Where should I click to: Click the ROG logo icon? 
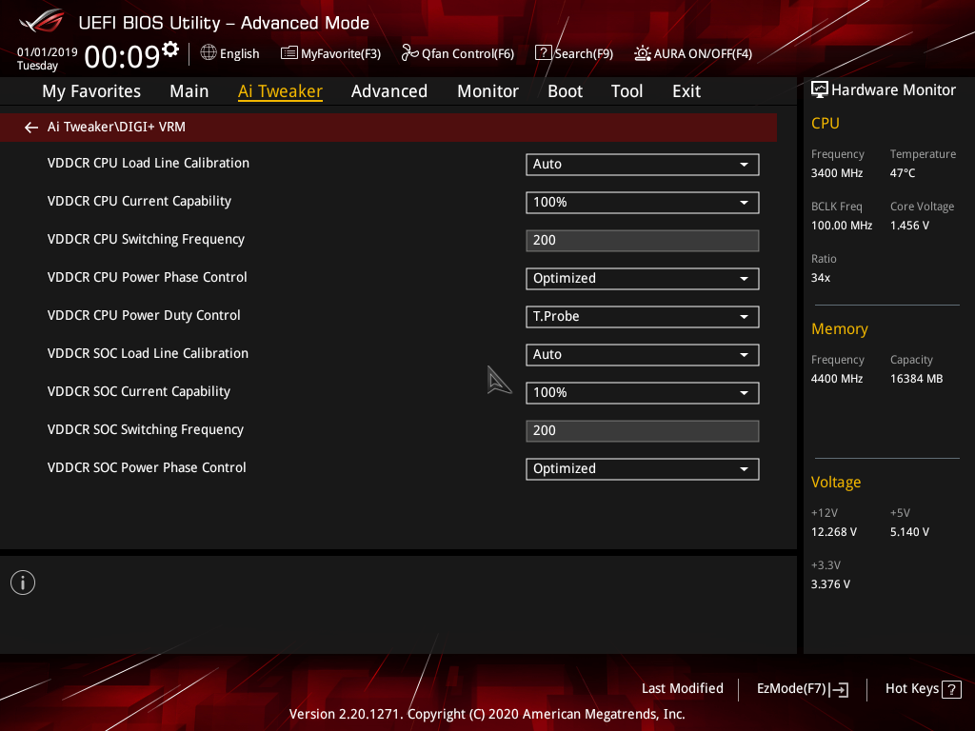click(42, 22)
